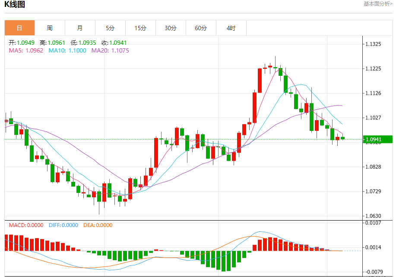Click the 1.1325 price axis label
This screenshot has height=277, width=396.
373,44
